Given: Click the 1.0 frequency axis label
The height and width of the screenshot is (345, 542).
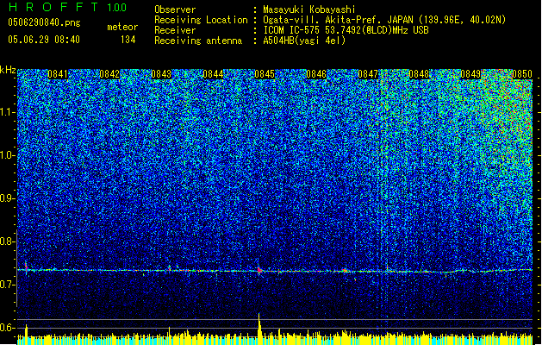Looking at the screenshot, I should [8, 155].
